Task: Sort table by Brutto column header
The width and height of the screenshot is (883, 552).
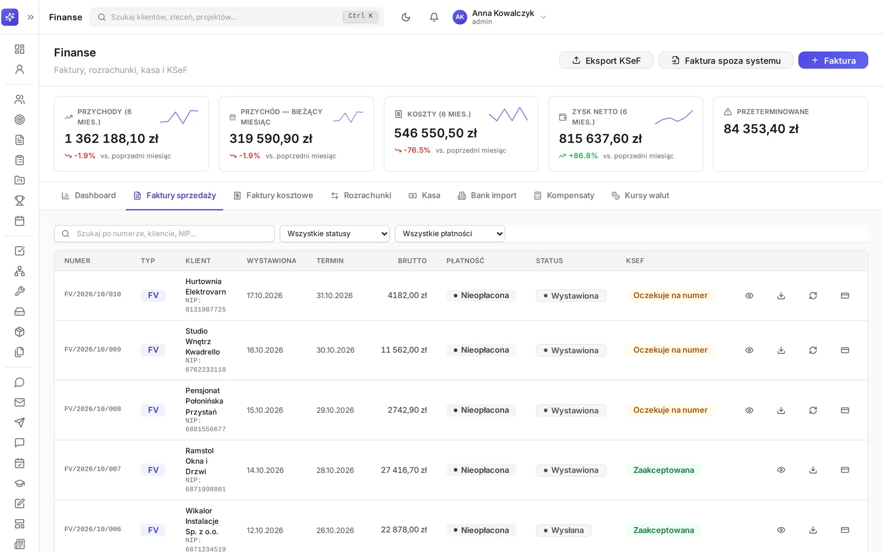Action: [x=412, y=261]
